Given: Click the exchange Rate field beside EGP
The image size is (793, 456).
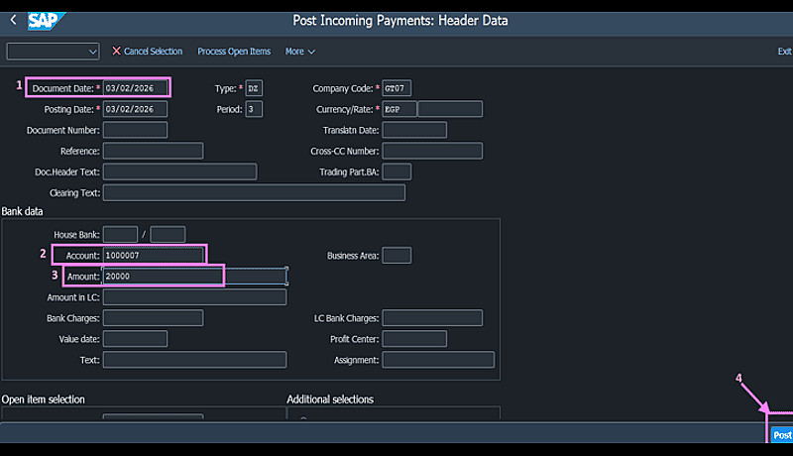Looking at the screenshot, I should click(x=450, y=109).
